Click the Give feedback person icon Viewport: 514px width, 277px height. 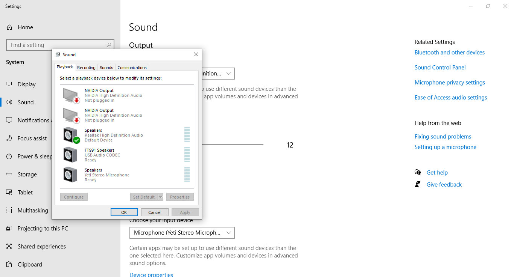click(x=418, y=185)
